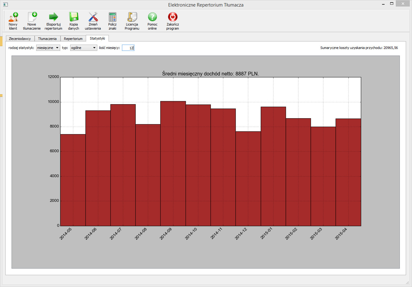Open Kopia danych backup icon

pos(74,17)
